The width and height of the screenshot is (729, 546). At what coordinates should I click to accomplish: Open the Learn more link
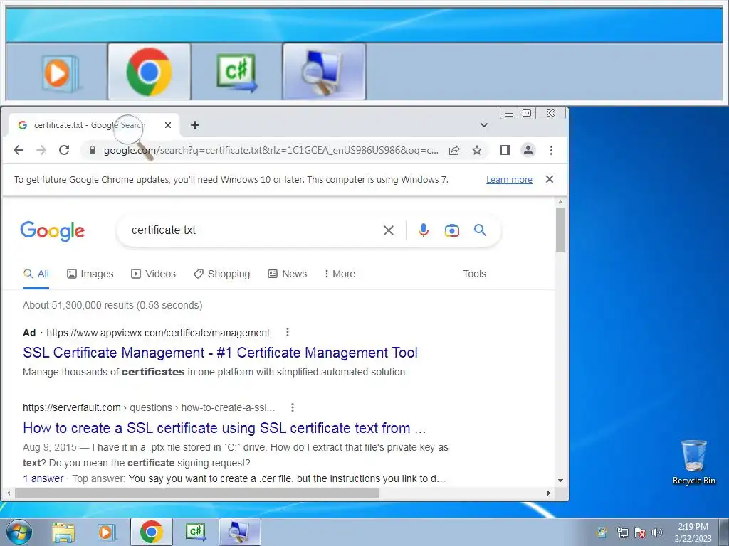tap(509, 180)
